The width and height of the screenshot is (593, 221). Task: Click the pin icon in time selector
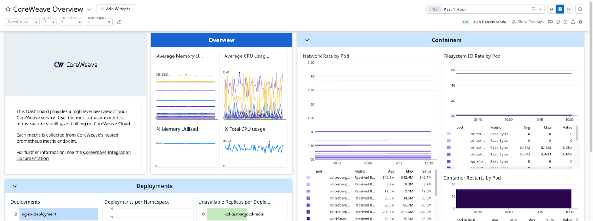click(x=533, y=9)
